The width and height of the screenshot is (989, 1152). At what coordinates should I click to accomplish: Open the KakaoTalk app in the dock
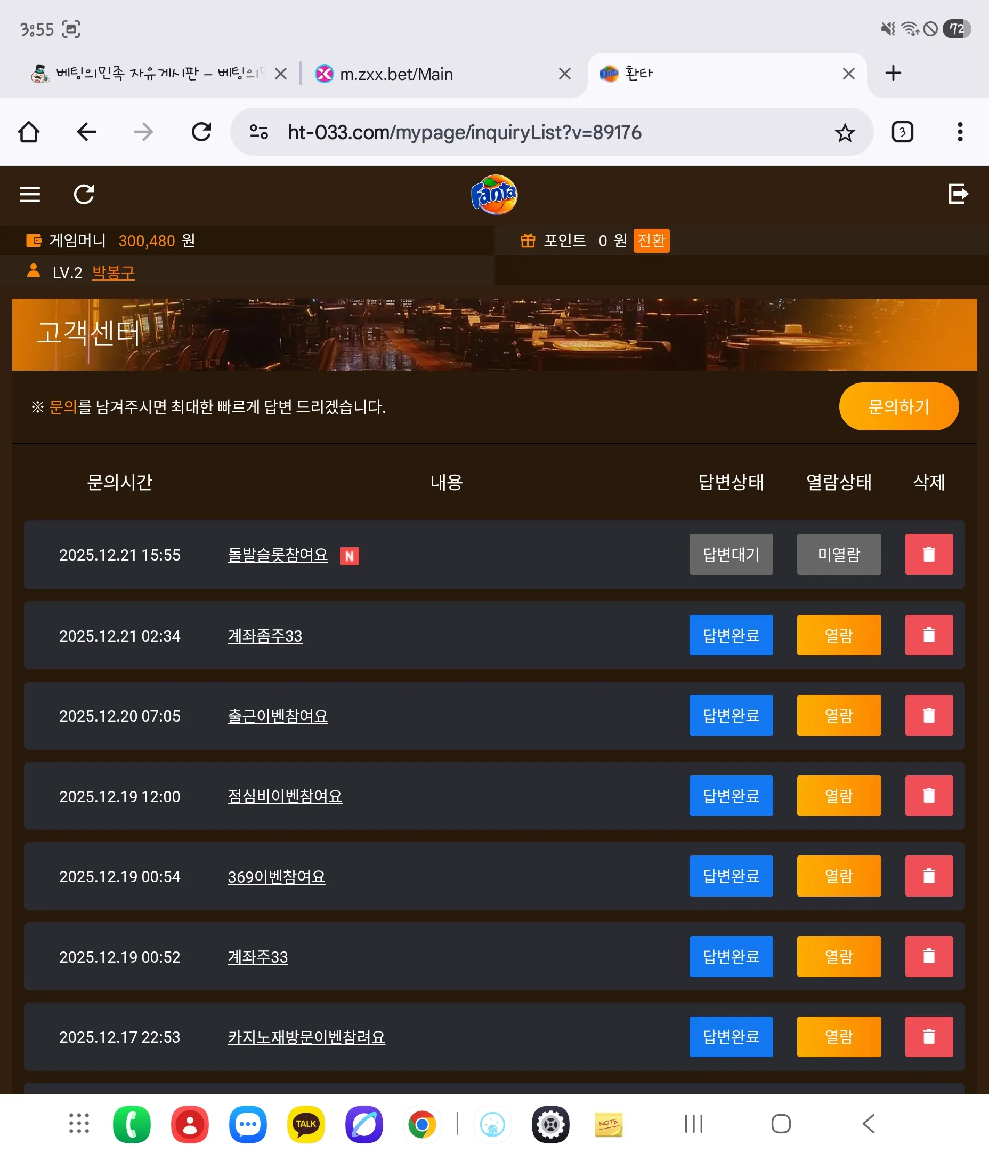(x=305, y=1124)
